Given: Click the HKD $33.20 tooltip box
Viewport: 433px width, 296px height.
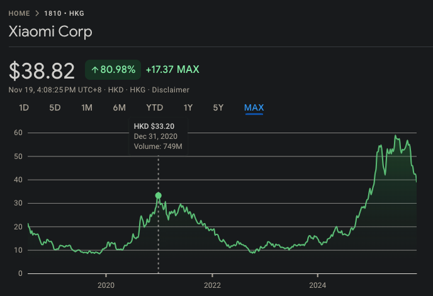Looking at the screenshot, I should coord(158,136).
